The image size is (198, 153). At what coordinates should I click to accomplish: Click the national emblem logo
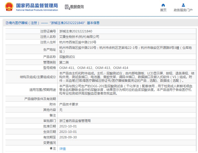point(9,7)
